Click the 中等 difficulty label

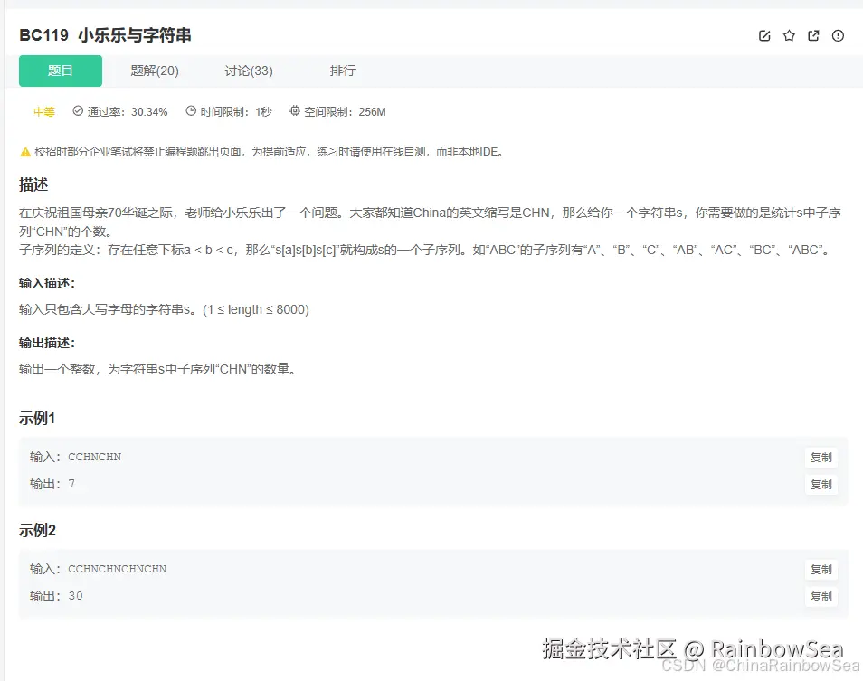(44, 112)
